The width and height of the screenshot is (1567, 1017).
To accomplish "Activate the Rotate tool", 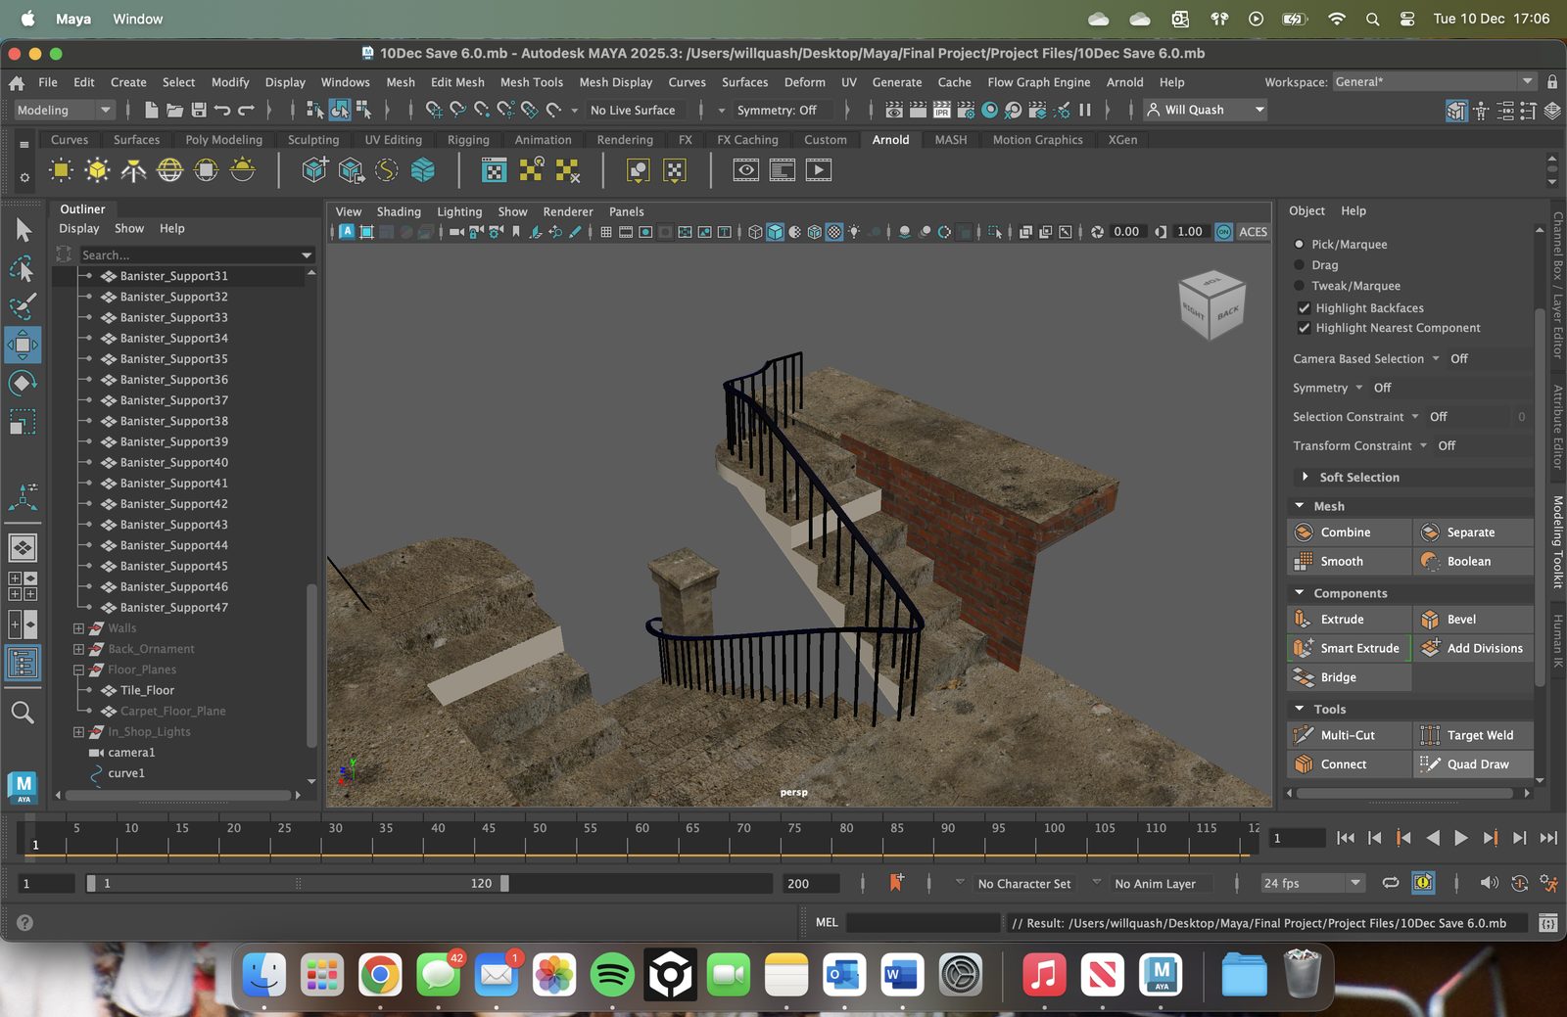I will 24,383.
